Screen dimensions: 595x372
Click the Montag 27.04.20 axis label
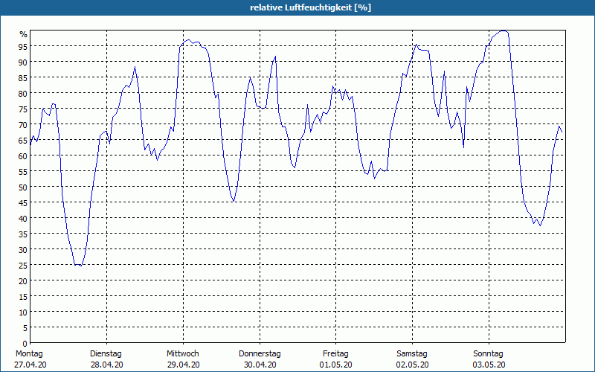30,359
